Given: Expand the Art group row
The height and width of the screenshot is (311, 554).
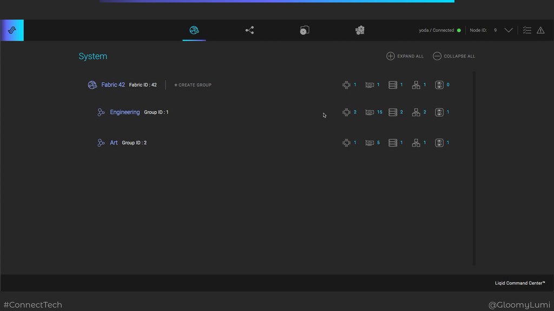Looking at the screenshot, I should point(114,143).
